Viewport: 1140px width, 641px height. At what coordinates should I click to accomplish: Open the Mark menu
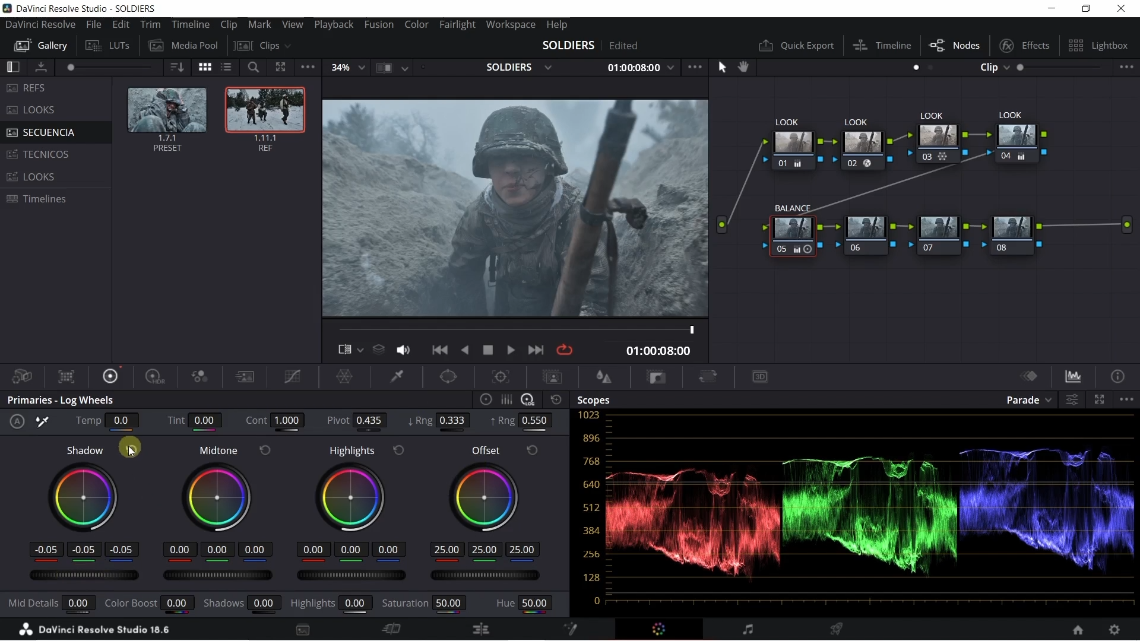(x=259, y=24)
